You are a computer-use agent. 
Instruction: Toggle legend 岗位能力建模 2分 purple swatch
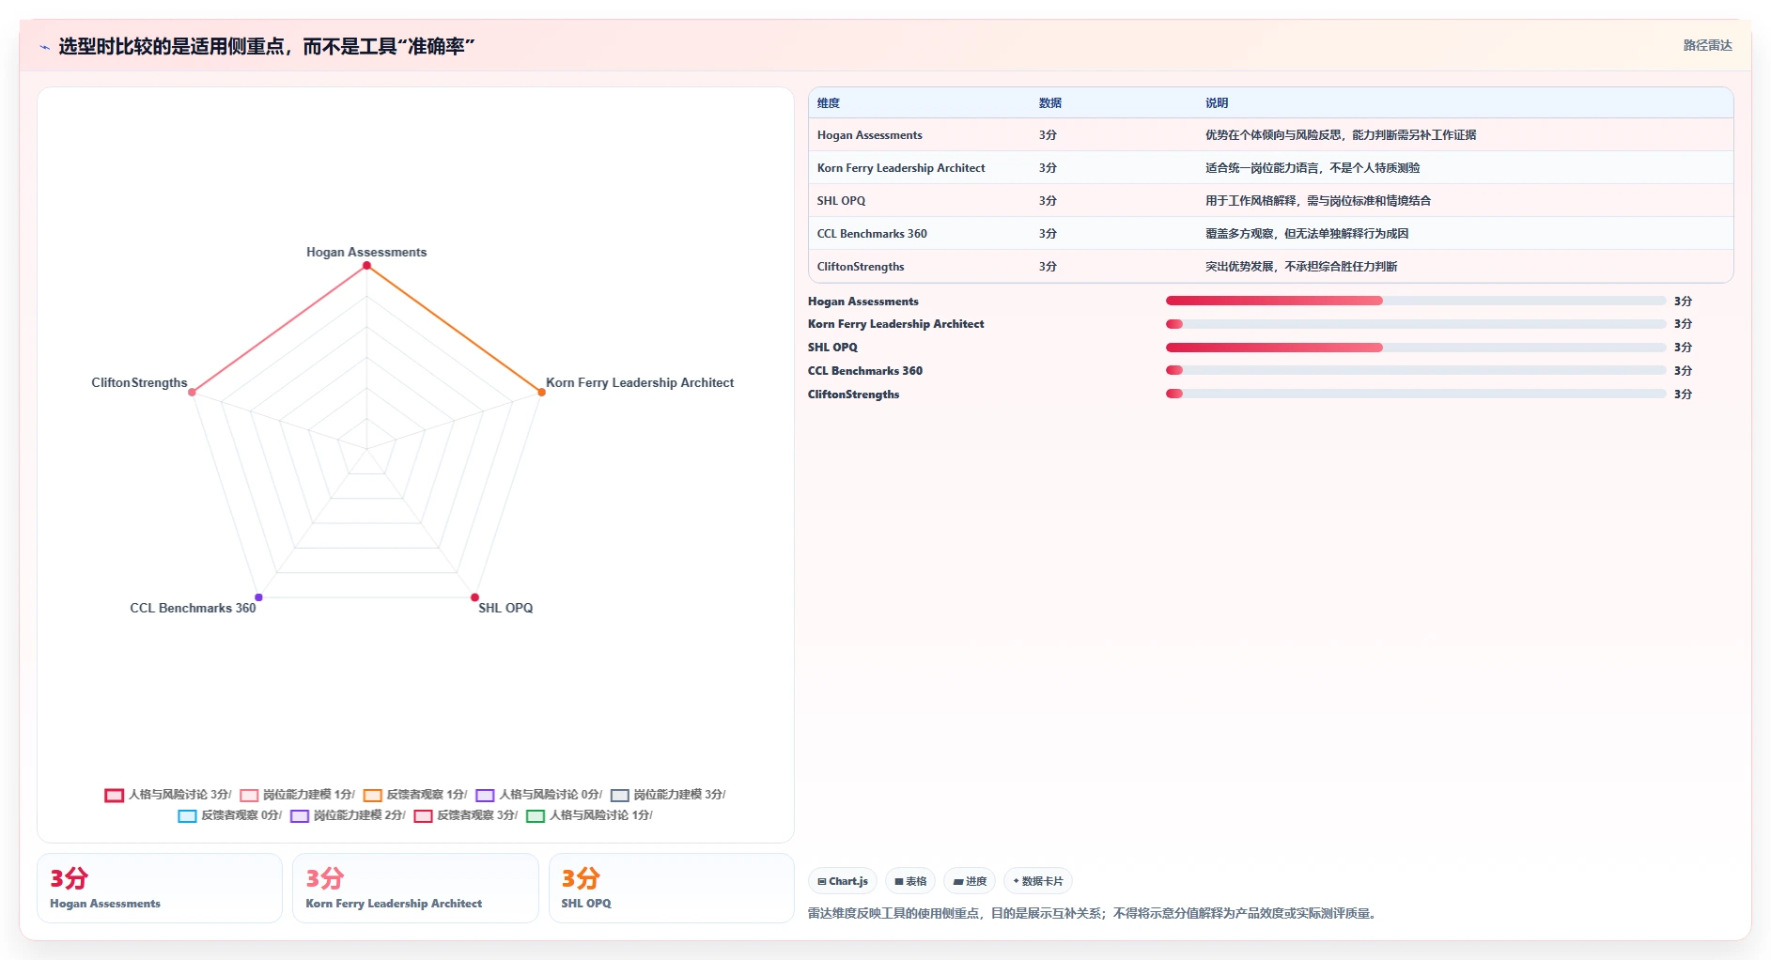click(x=300, y=815)
